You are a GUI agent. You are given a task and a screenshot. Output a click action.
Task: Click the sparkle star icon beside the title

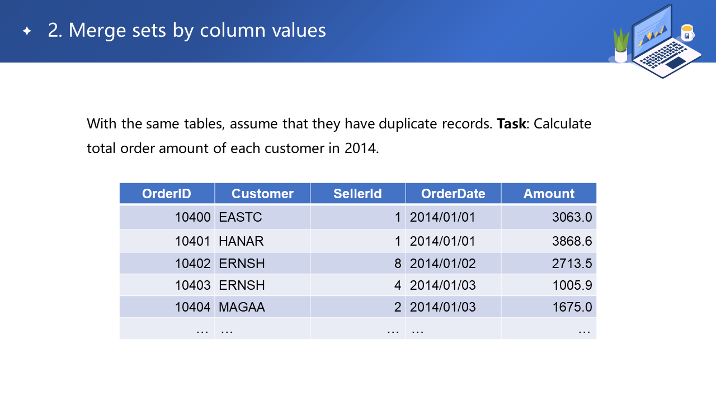click(x=26, y=31)
